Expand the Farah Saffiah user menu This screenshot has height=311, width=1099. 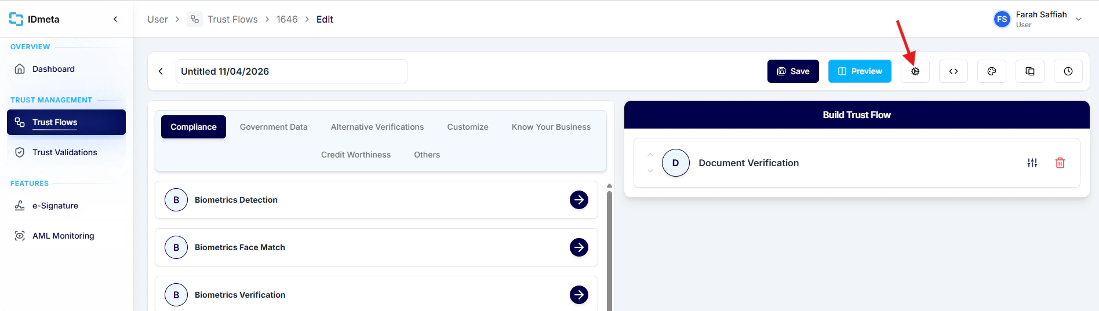(x=1078, y=19)
